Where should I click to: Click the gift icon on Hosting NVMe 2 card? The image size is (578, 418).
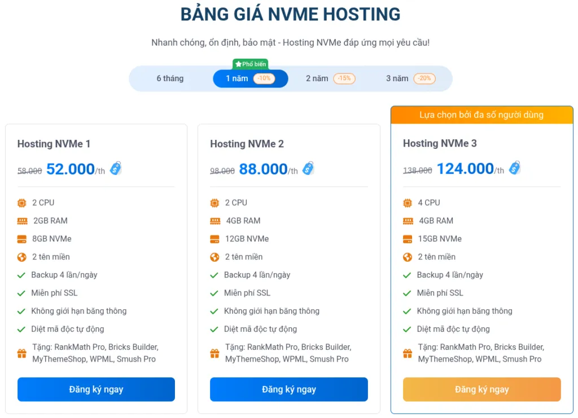(214, 352)
